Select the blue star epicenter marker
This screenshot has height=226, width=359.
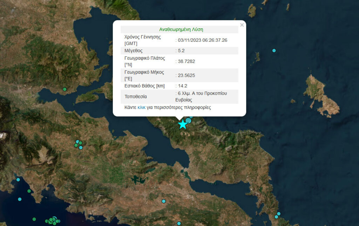pyautogui.click(x=182, y=124)
